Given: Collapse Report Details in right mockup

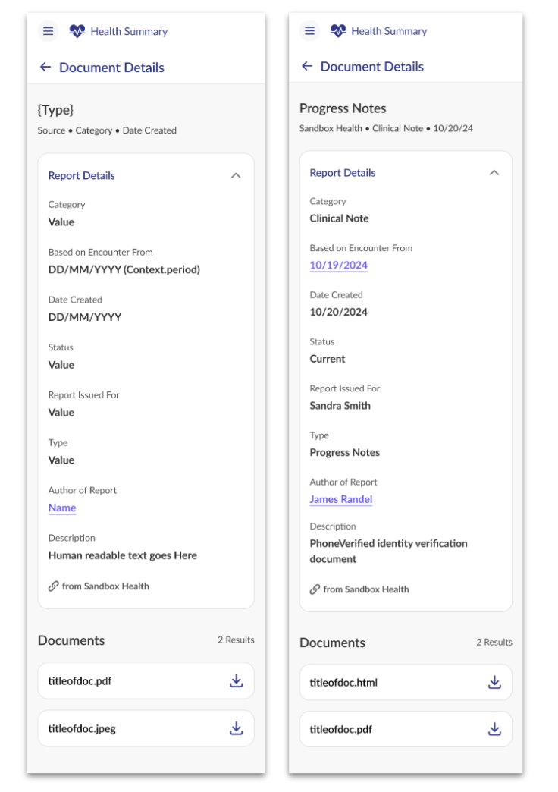Looking at the screenshot, I should (x=494, y=173).
